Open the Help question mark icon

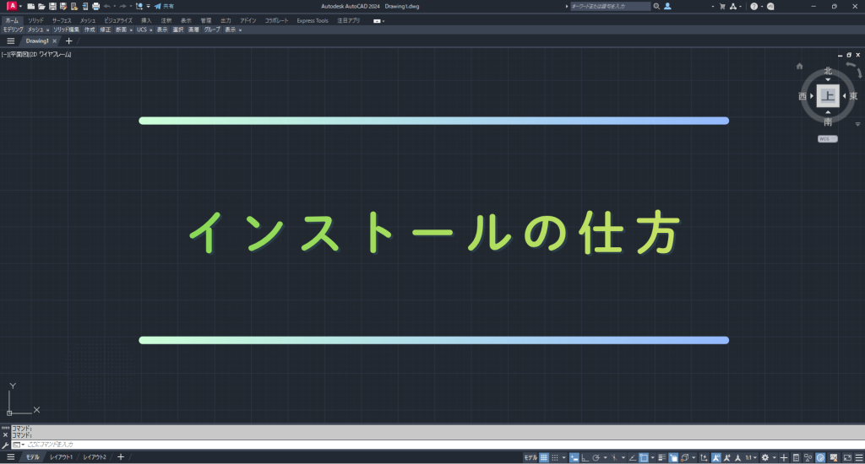(x=753, y=6)
